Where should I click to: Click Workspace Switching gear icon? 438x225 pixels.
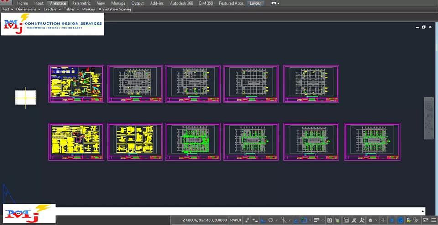pos(370,220)
